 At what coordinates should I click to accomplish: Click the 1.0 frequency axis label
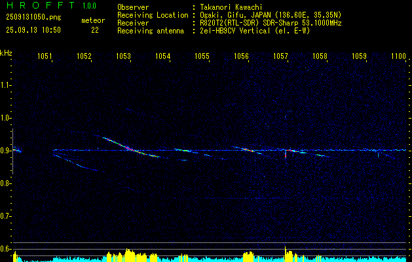pyautogui.click(x=5, y=118)
